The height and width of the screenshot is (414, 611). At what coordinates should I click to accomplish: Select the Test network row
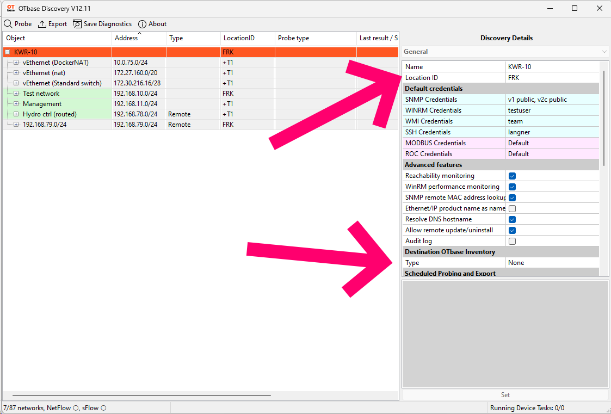point(201,94)
